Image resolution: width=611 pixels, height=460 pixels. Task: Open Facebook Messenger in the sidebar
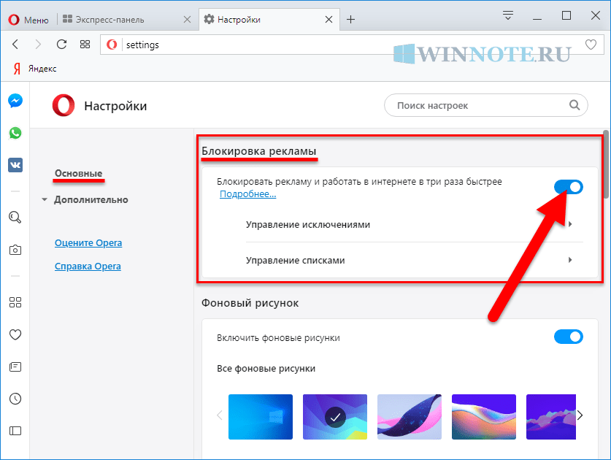click(15, 101)
